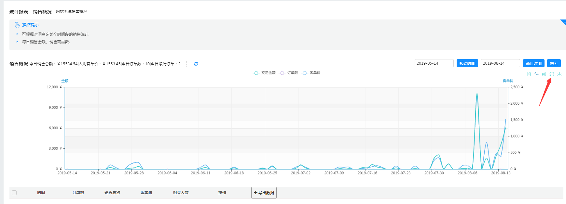Toggle 订单数 series in chart legend
The height and width of the screenshot is (204, 566).
(289, 73)
